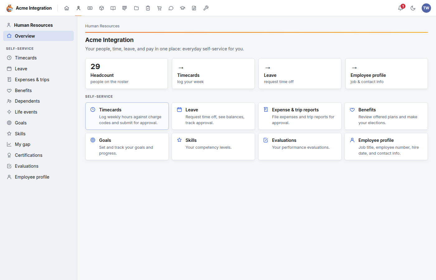The width and height of the screenshot is (436, 280).
Task: Click receipt icon on Expense & trip reports tile
Action: (x=266, y=110)
